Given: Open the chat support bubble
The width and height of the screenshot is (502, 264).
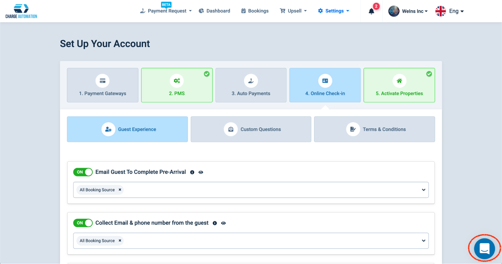Looking at the screenshot, I should [484, 248].
